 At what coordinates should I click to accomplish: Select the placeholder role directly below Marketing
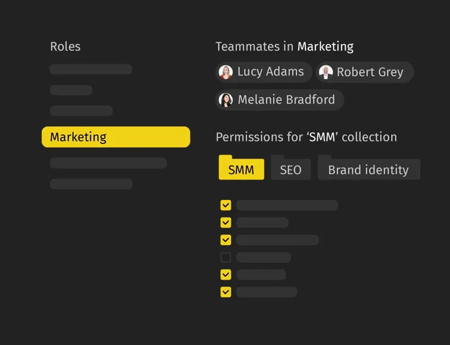[108, 163]
